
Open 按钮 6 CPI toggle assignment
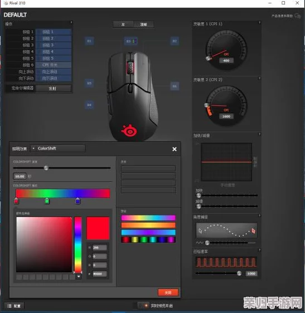[x=54, y=65]
